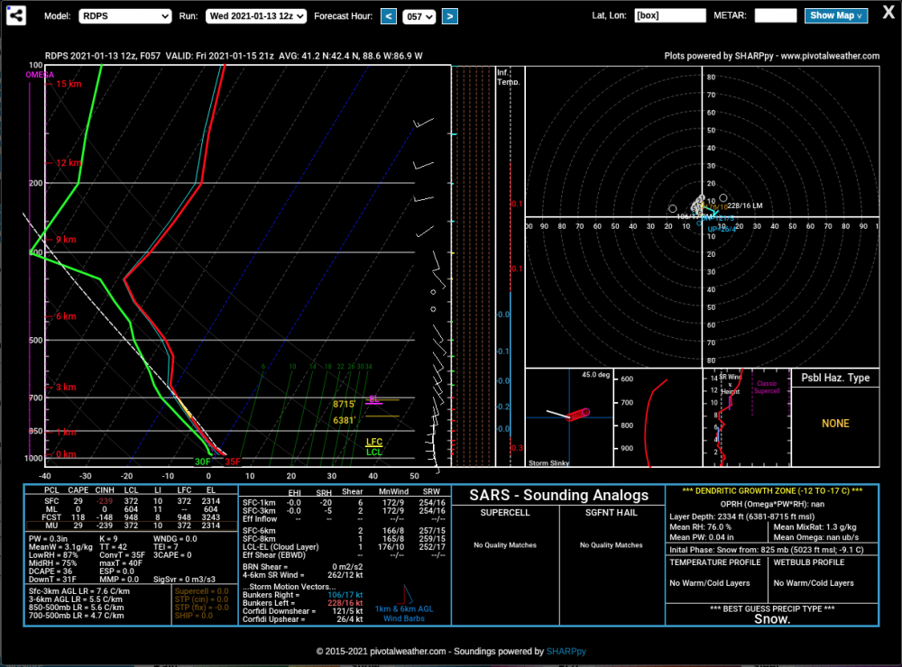Click the Show Map button
Viewport: 902px width, 667px height.
coord(835,15)
